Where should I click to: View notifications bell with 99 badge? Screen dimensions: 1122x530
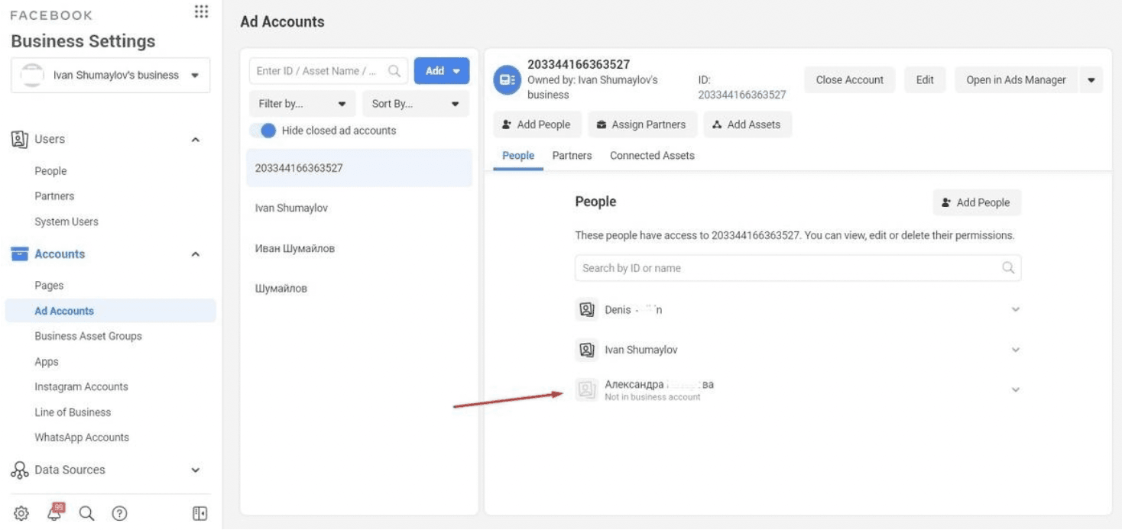[x=54, y=512]
